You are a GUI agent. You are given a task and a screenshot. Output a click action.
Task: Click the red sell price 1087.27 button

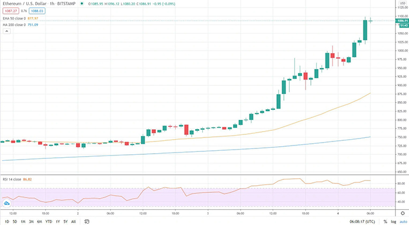[11, 11]
